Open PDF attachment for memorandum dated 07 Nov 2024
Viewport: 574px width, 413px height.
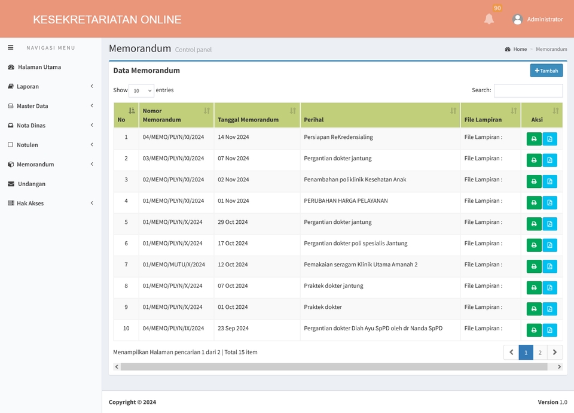point(550,160)
